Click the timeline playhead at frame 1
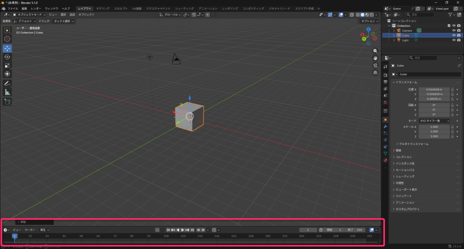The height and width of the screenshot is (249, 464). [x=14, y=236]
